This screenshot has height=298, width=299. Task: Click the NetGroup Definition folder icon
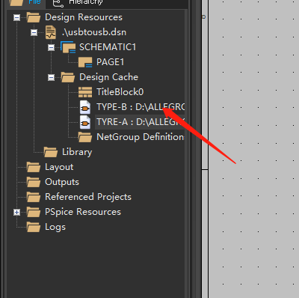(85, 137)
